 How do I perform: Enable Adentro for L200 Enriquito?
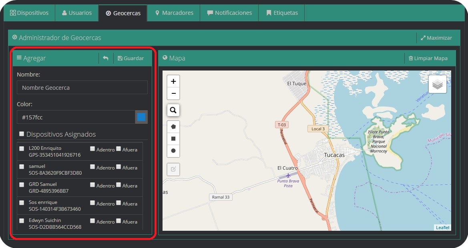92,149
